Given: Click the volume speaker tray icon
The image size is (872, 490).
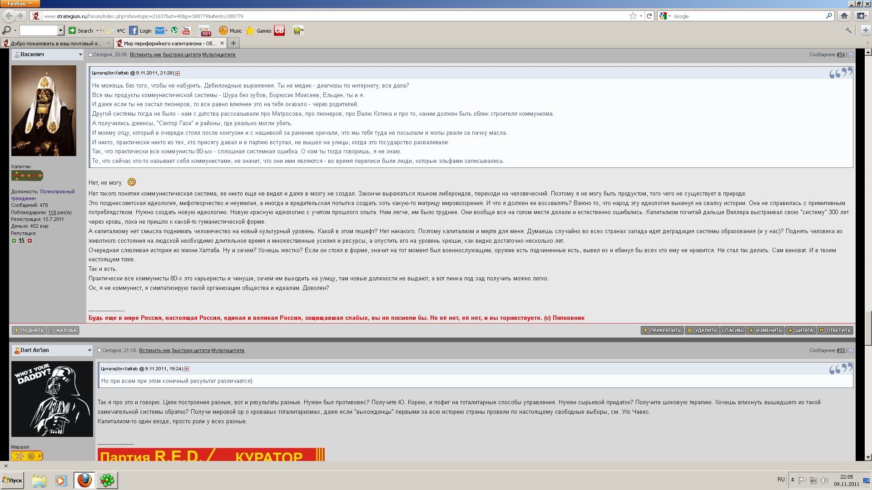Looking at the screenshot, I should (x=824, y=480).
